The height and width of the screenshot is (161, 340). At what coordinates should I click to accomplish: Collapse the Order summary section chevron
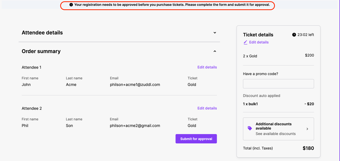coord(215,52)
